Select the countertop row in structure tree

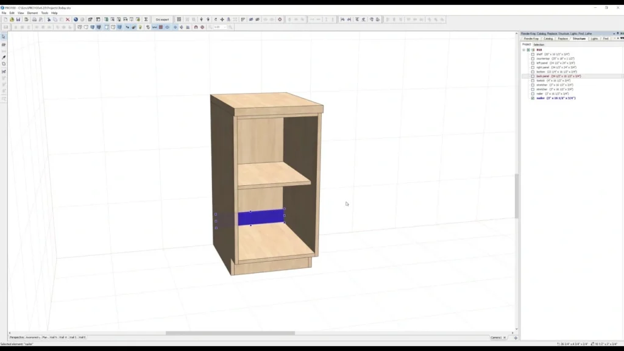click(556, 58)
